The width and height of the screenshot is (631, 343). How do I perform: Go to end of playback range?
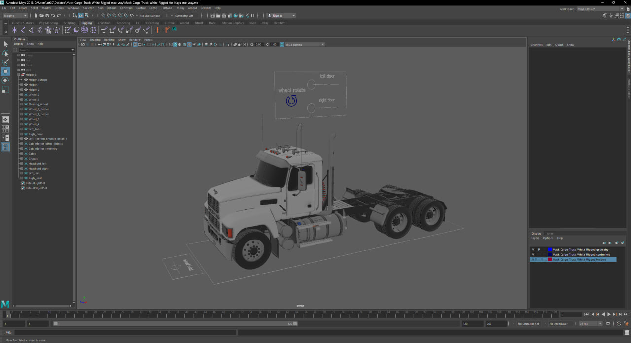click(x=626, y=314)
